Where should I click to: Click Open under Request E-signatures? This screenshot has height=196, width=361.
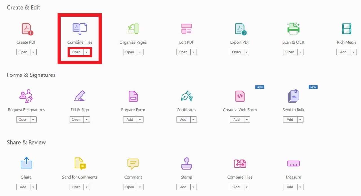click(x=23, y=120)
